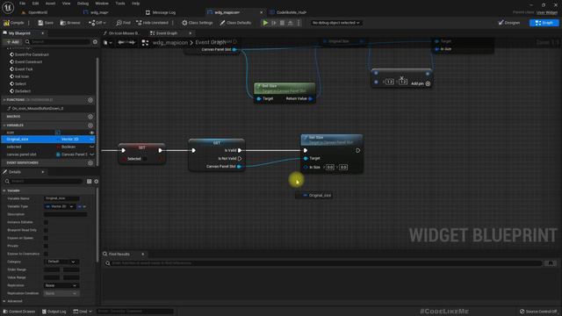
Task: Click the frame skip playback button
Action: point(274,23)
